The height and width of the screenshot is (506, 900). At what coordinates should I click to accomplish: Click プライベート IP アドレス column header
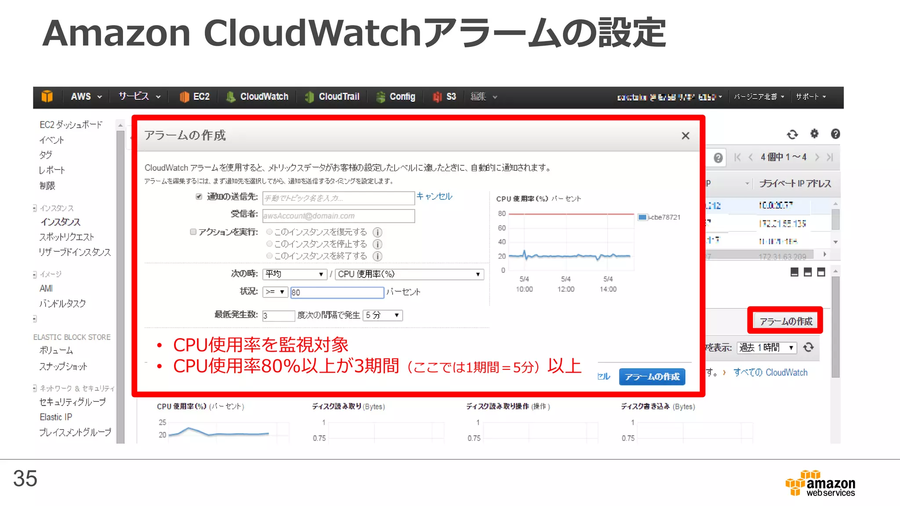pos(795,184)
